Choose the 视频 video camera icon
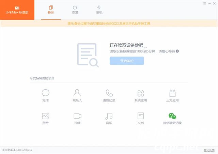The height and width of the screenshot is (154, 218). pos(77,116)
